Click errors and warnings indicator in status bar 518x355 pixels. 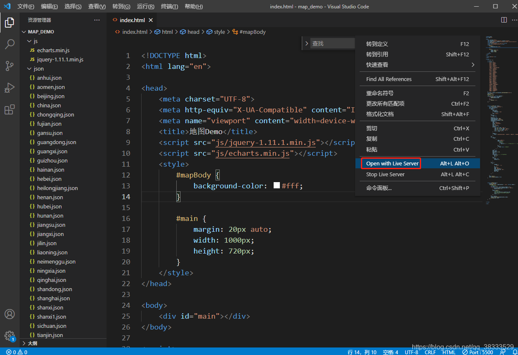coord(17,352)
